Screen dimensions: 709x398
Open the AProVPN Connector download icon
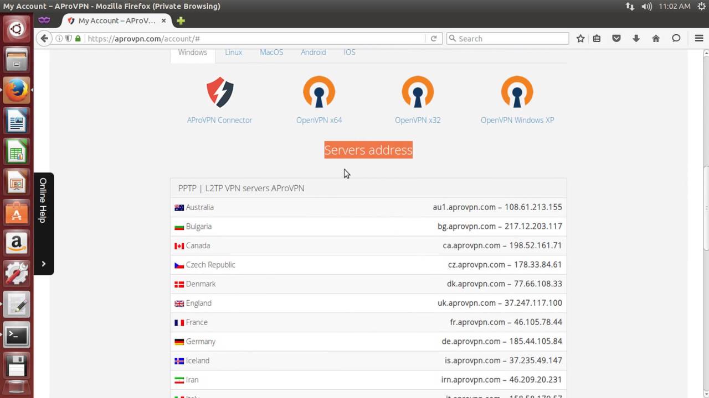point(220,92)
